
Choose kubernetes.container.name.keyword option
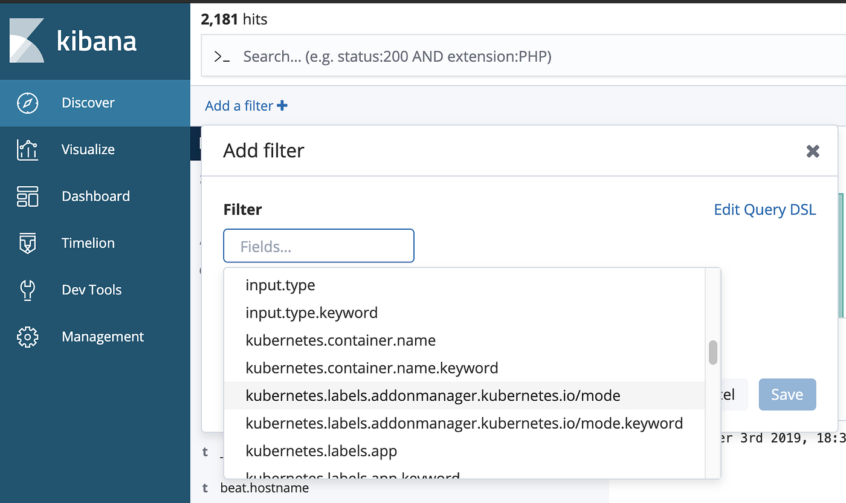click(x=372, y=368)
